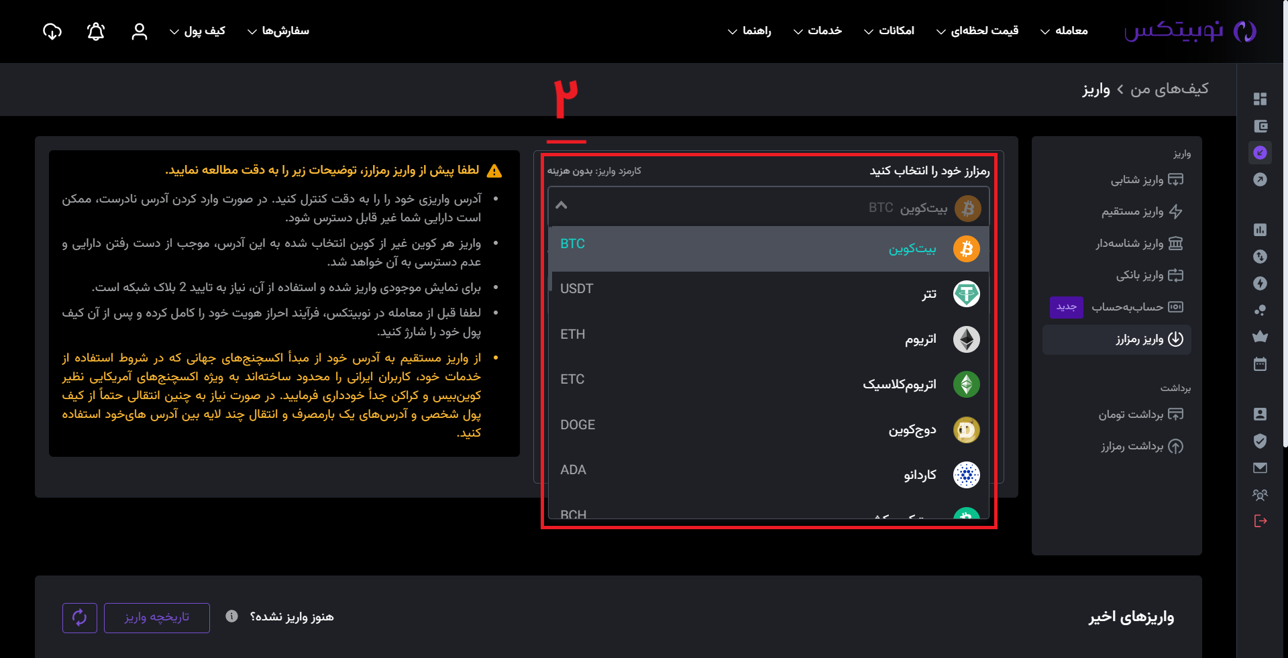Select the purple deposit arrow sidebar icon

click(1260, 153)
